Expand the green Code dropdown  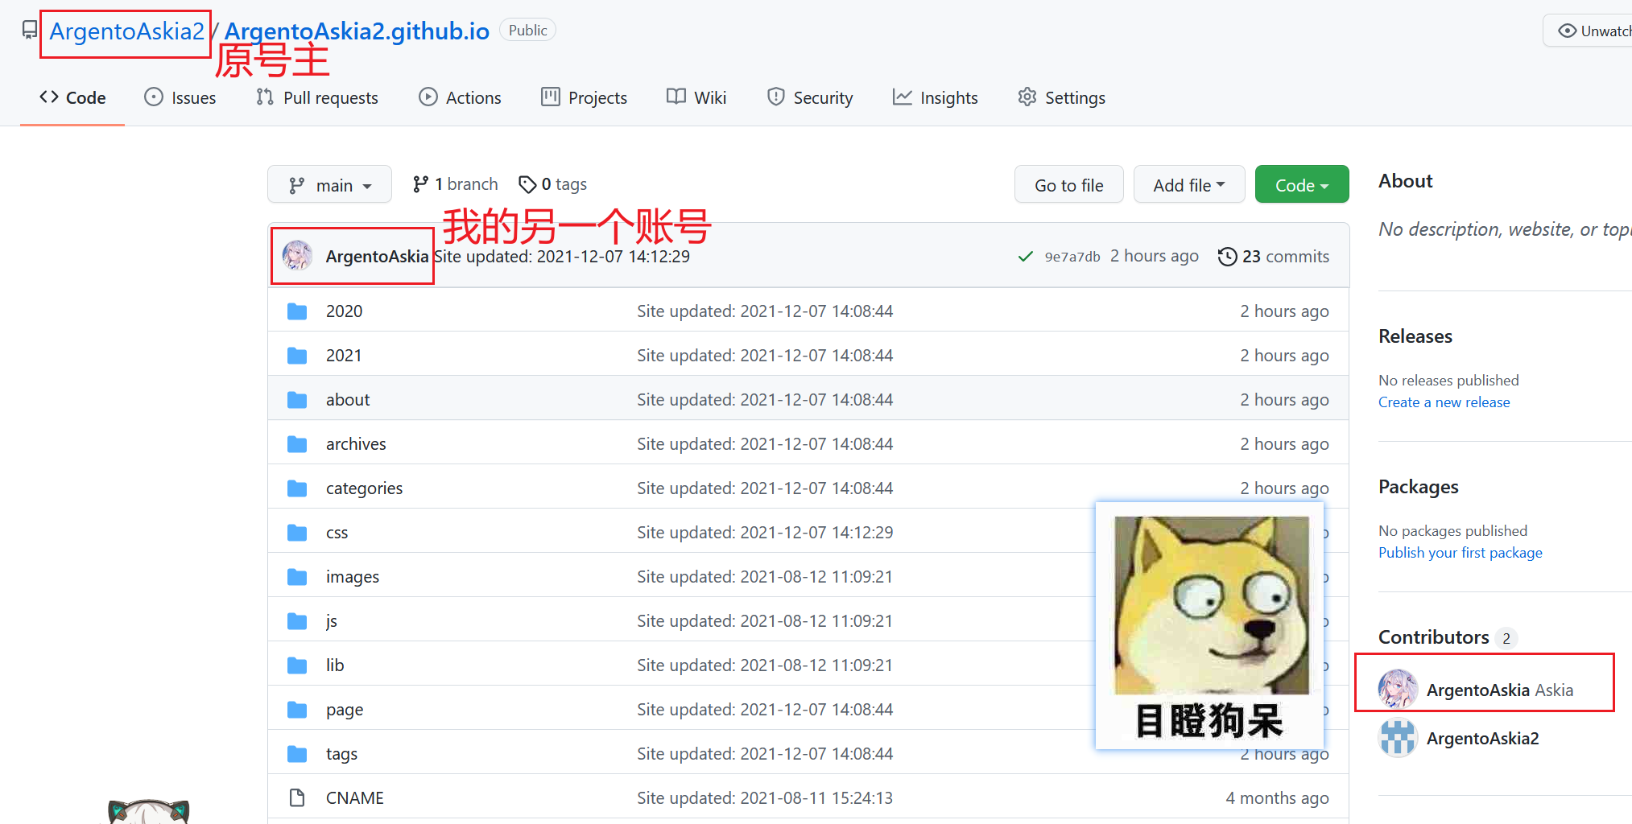tap(1302, 185)
